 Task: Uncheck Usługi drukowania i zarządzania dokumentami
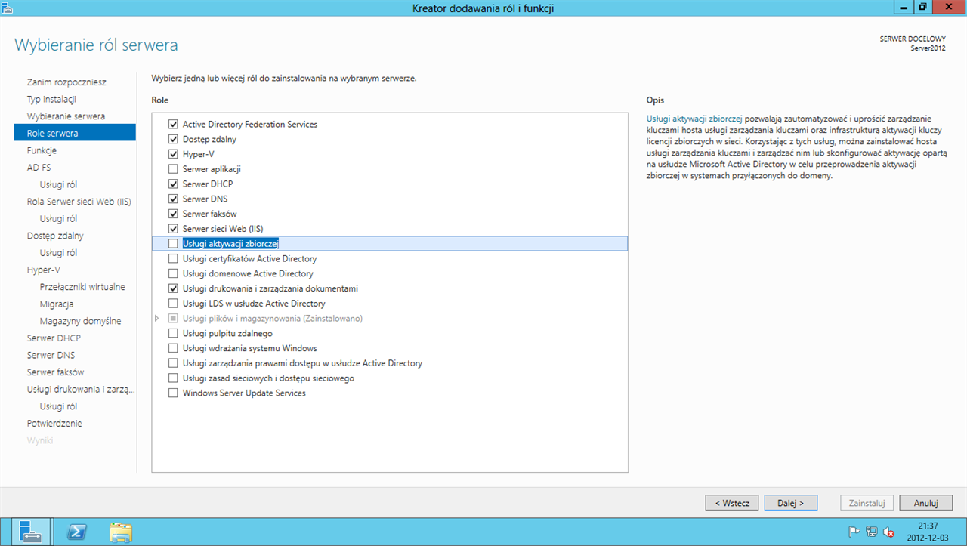coord(174,288)
